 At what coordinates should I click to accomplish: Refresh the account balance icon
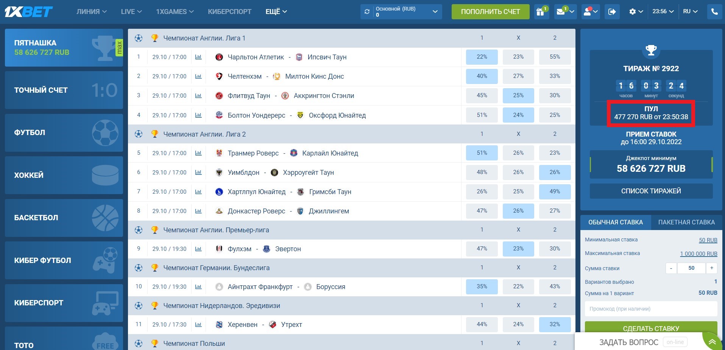367,12
